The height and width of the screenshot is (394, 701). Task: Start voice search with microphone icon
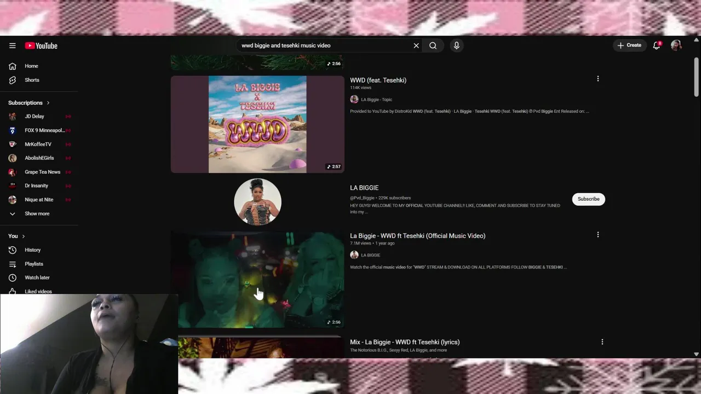(456, 45)
